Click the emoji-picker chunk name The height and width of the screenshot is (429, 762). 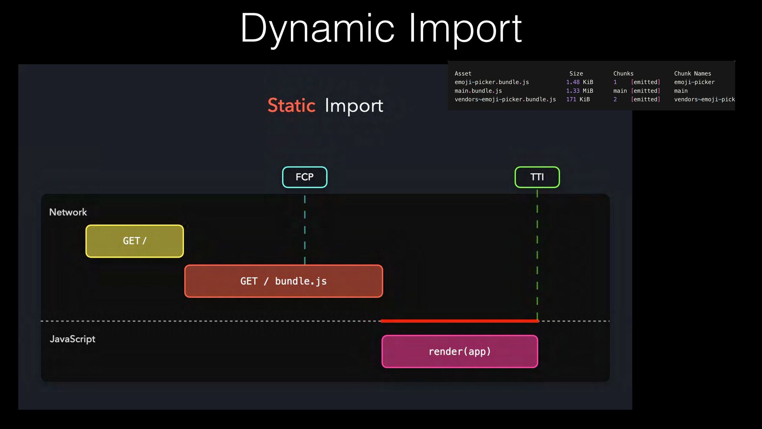[694, 82]
